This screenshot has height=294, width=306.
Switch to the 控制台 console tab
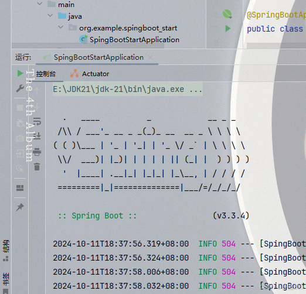(x=46, y=74)
